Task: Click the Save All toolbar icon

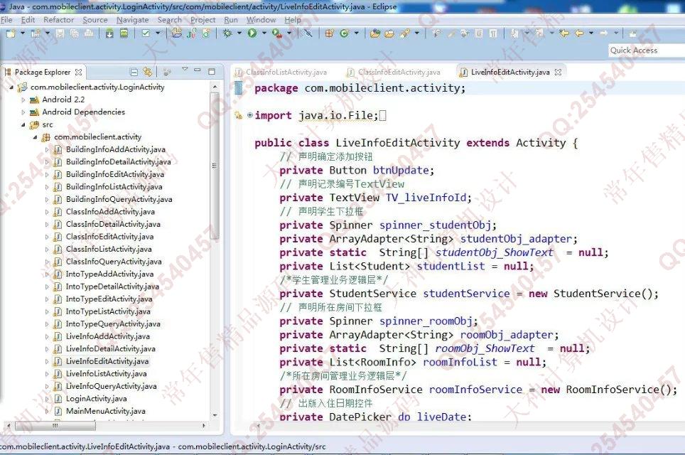Action: tap(75, 33)
